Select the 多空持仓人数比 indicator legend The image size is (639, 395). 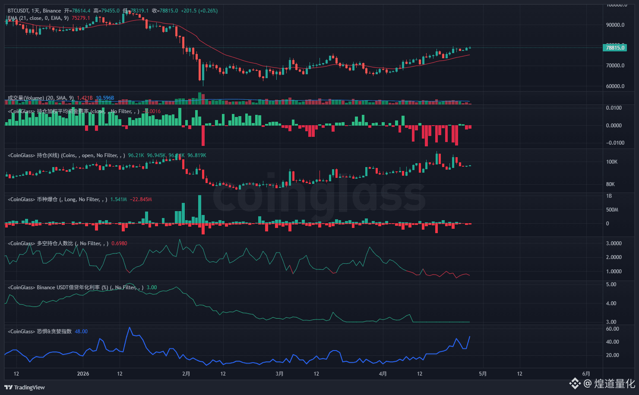(x=58, y=243)
